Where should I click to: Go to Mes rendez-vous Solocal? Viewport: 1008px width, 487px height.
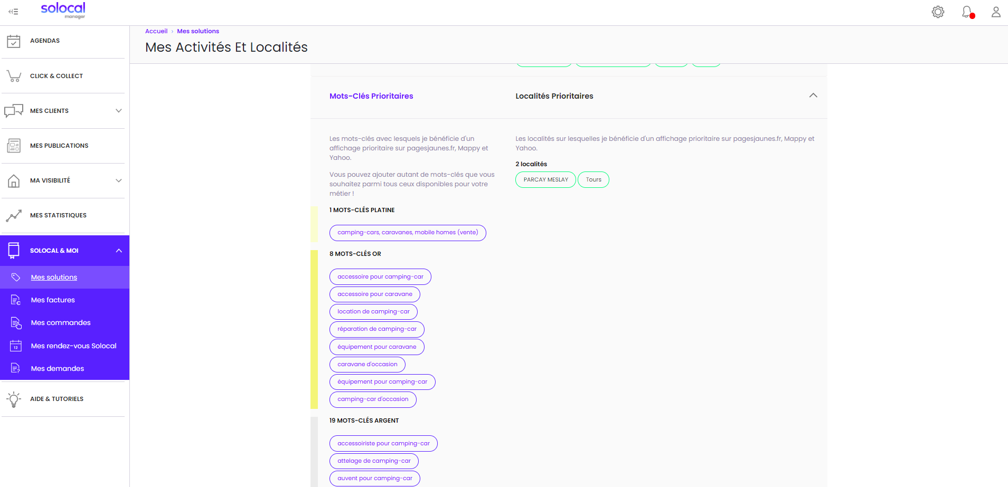pos(73,346)
